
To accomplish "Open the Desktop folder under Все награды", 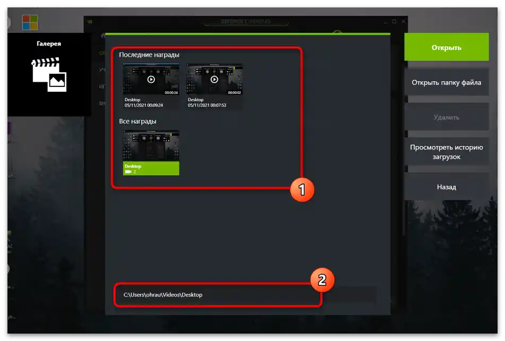I will click(x=151, y=153).
